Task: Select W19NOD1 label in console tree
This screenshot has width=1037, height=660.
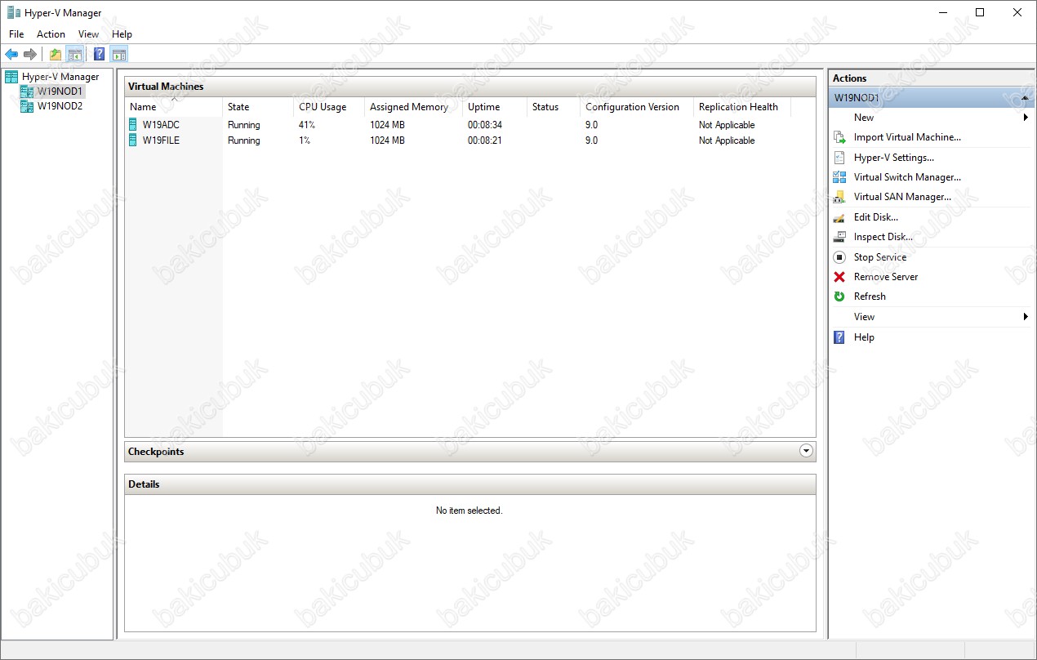Action: point(60,91)
